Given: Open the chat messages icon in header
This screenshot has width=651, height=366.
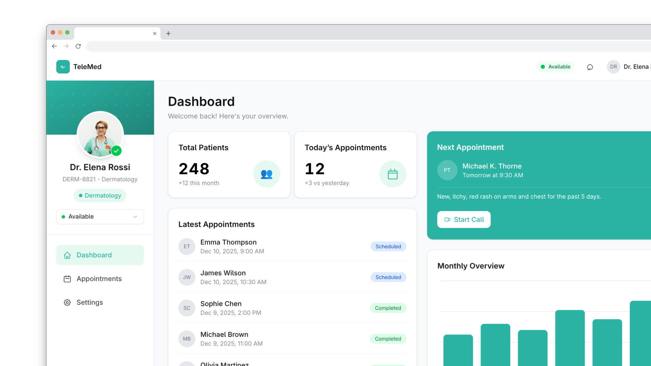Looking at the screenshot, I should (590, 67).
